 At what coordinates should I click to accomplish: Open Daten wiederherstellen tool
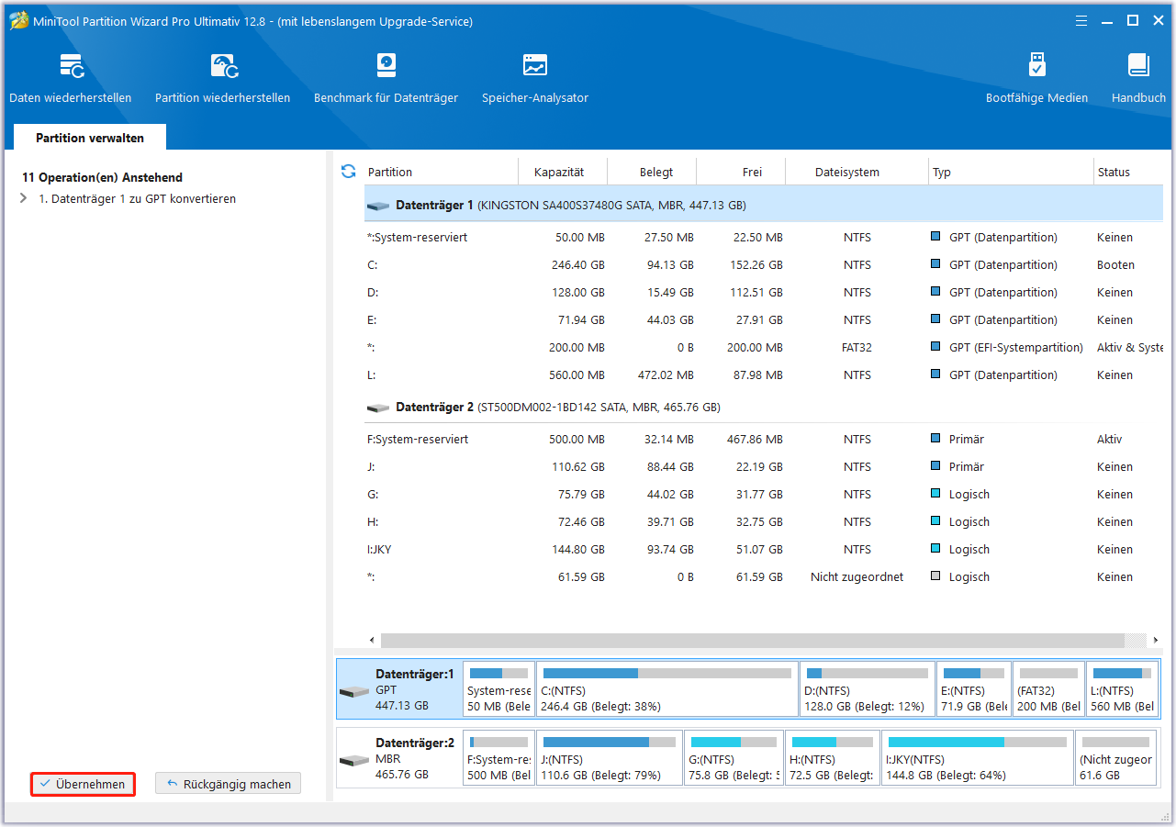click(x=71, y=79)
